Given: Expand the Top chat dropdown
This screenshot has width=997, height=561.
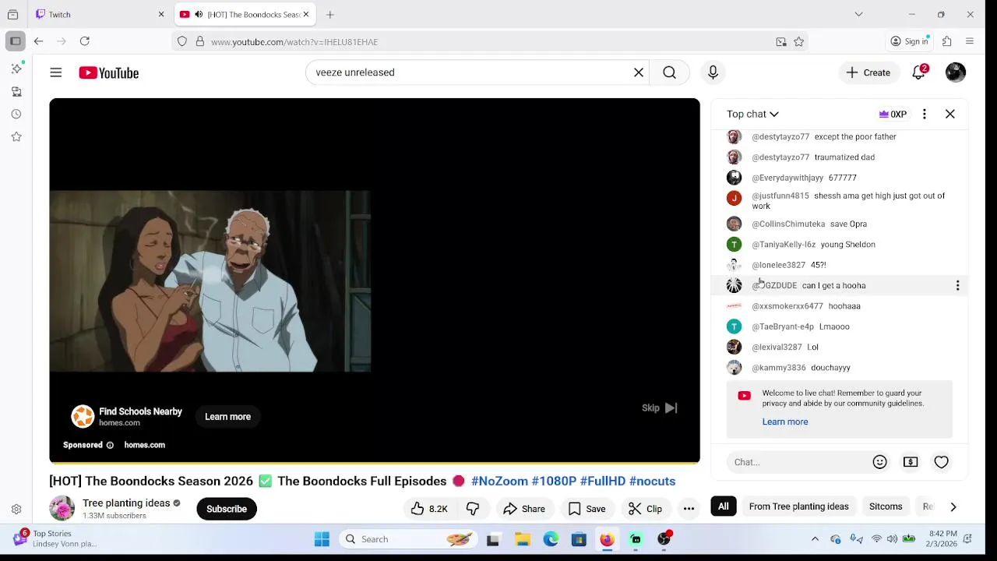Looking at the screenshot, I should pos(752,114).
